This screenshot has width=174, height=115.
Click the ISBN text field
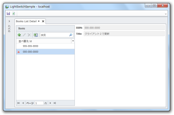(x=124, y=28)
